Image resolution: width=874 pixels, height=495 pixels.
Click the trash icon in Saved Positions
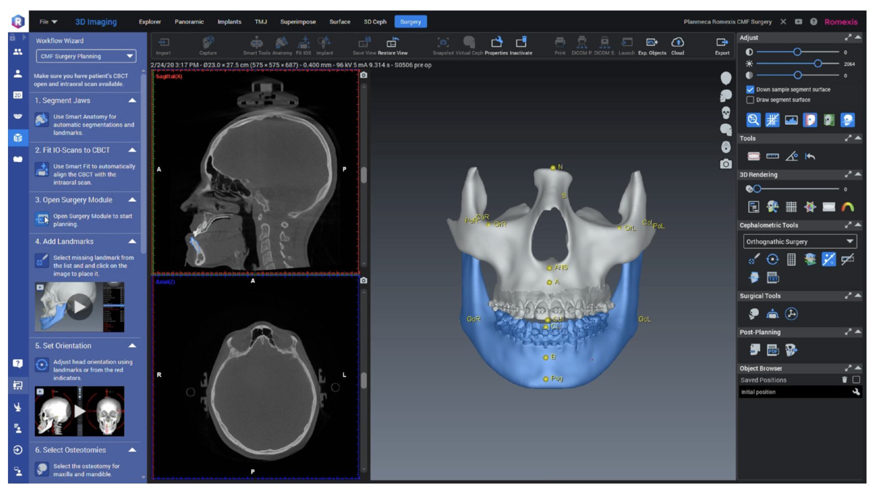click(845, 380)
